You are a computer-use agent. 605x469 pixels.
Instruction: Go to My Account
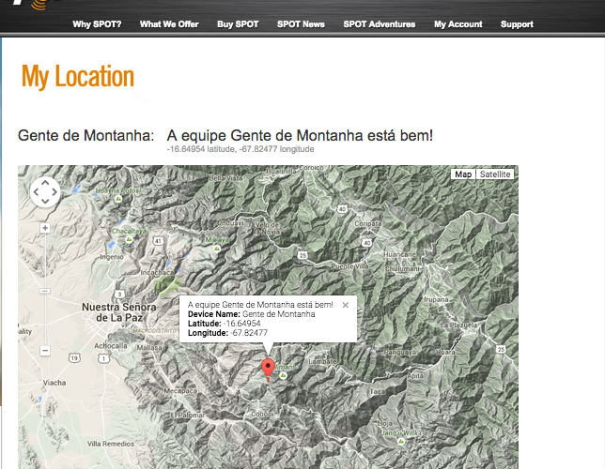(458, 24)
